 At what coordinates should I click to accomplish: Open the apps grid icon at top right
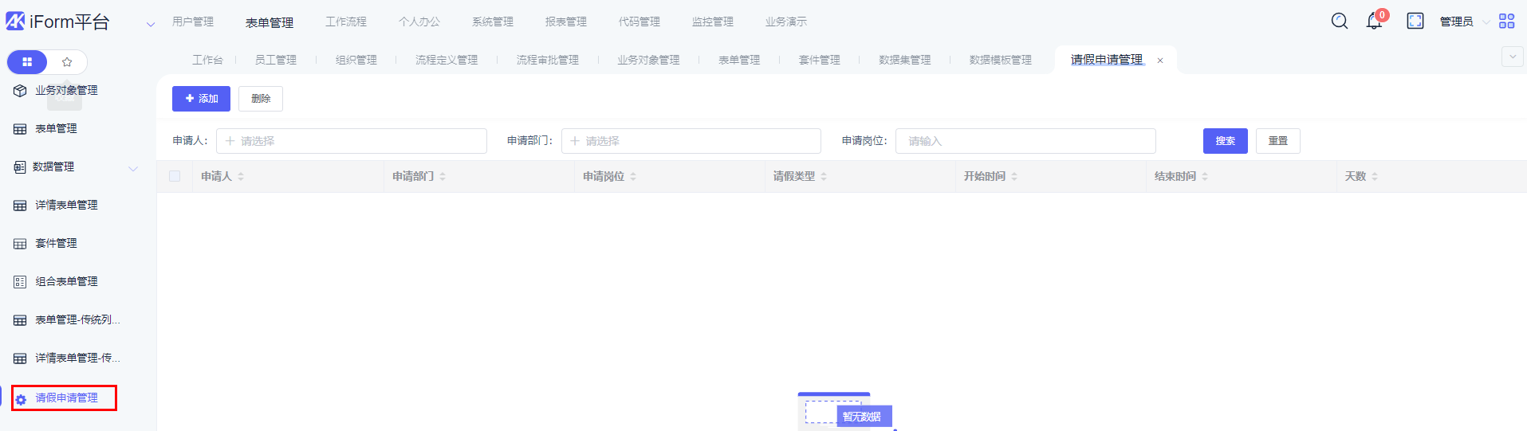coord(1506,22)
